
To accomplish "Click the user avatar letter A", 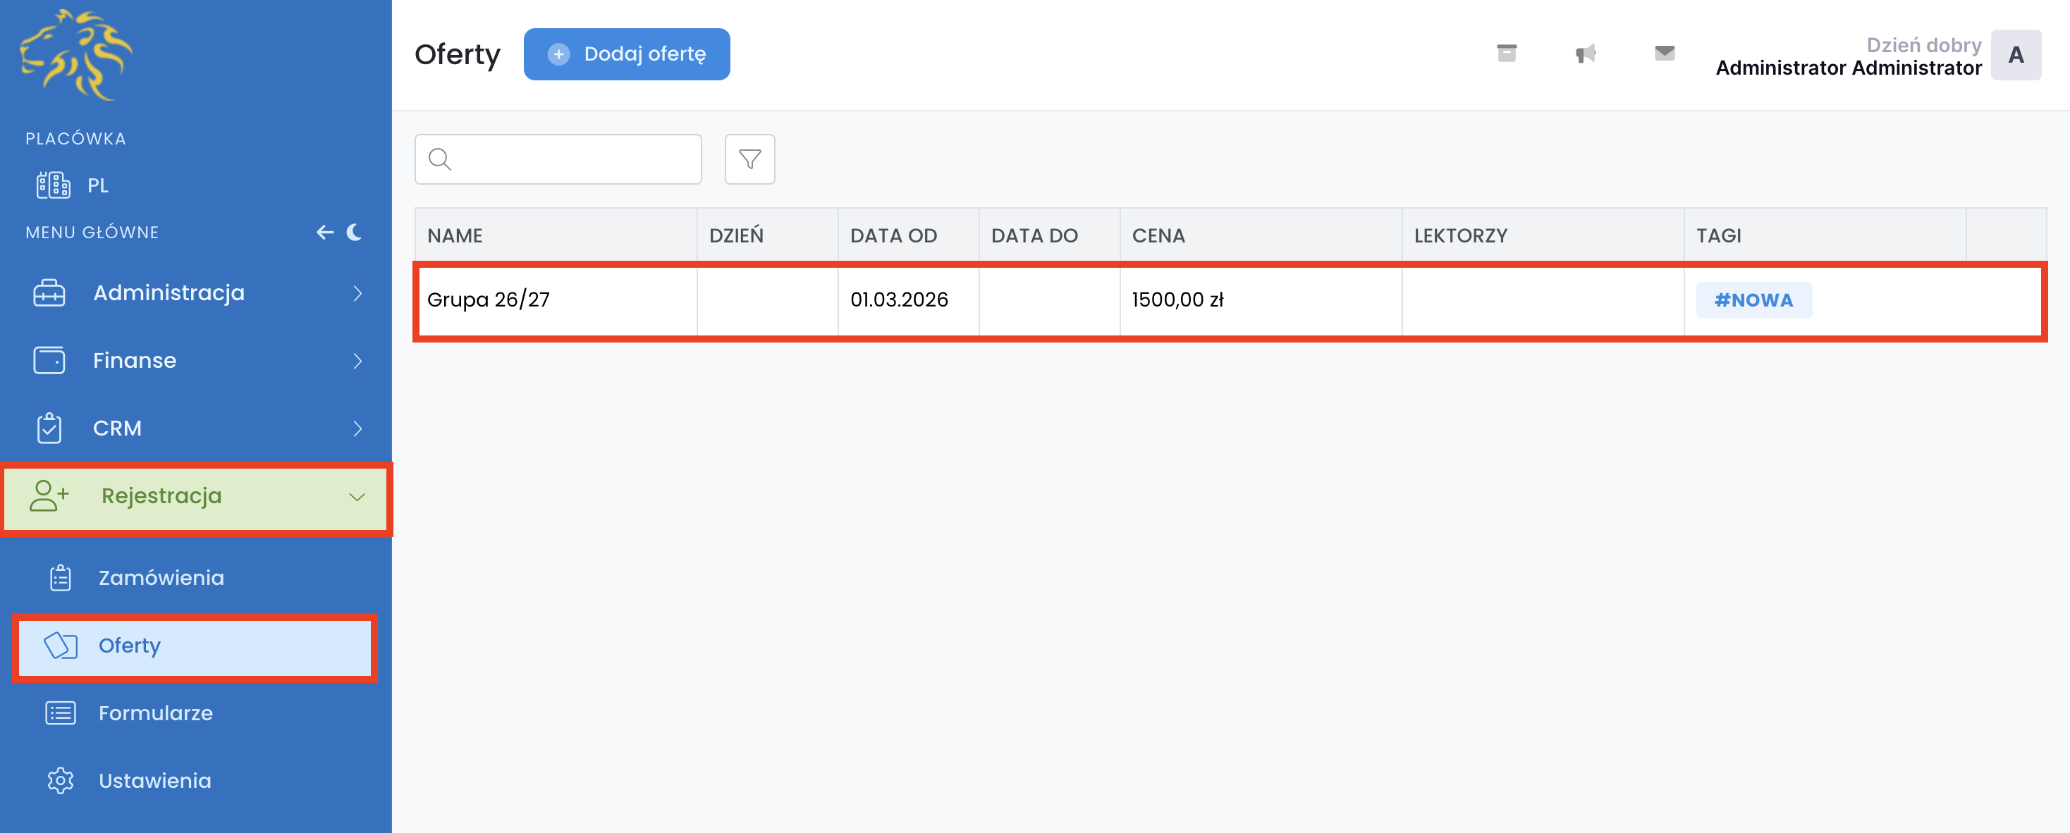I will [2015, 55].
